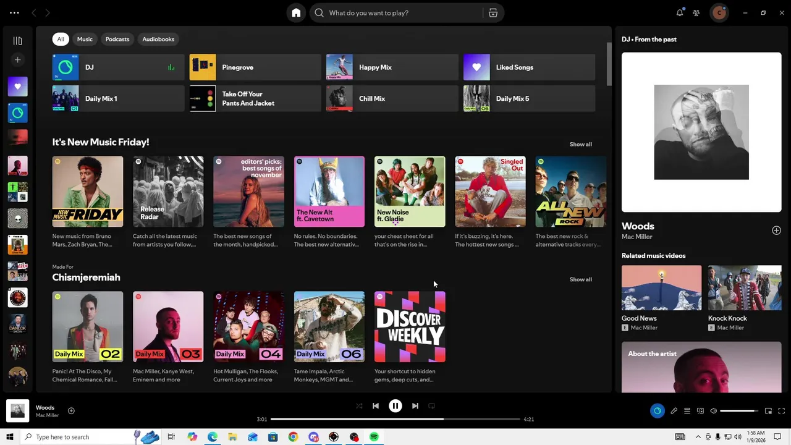The height and width of the screenshot is (445, 791).
Task: Click Mac Miller under Woods in right panel
Action: coord(637,237)
